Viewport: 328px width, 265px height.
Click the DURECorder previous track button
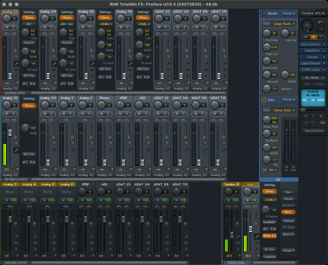point(306,124)
